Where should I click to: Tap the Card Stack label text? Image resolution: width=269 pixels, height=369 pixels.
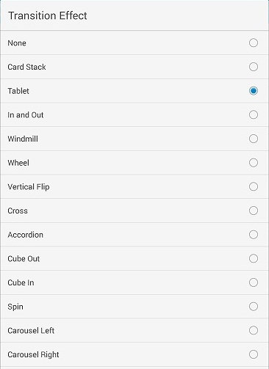click(x=26, y=67)
